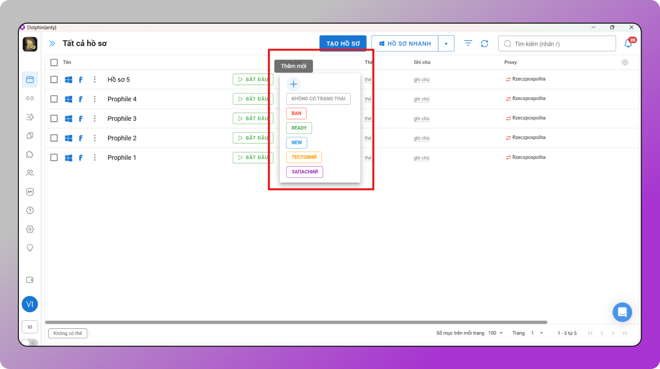
Task: Open the Extensions puzzle icon in sidebar
Action: pos(30,154)
